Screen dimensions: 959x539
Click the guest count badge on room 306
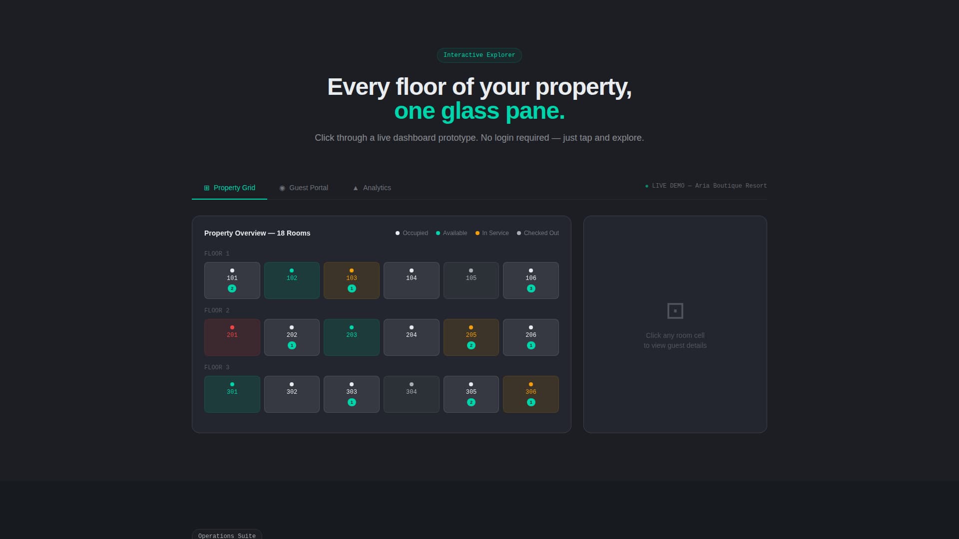[531, 402]
